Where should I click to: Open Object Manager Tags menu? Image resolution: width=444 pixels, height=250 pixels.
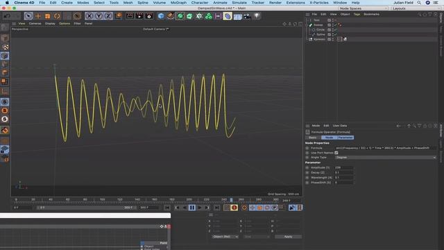pyautogui.click(x=357, y=14)
